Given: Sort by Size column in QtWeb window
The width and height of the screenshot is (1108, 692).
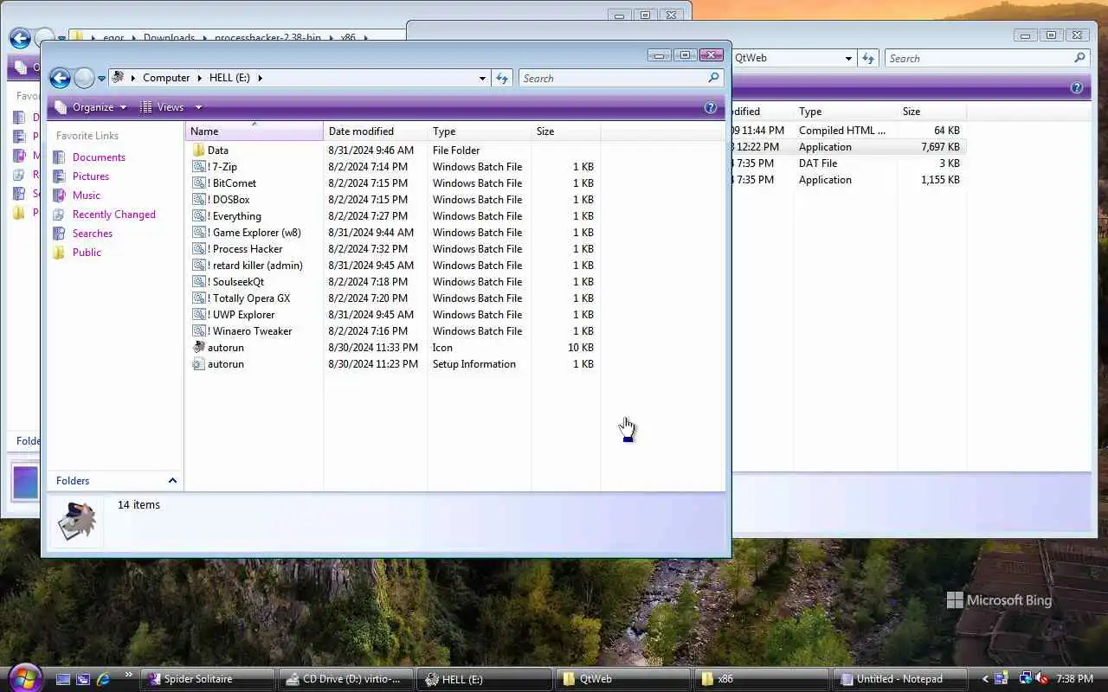Looking at the screenshot, I should point(932,112).
